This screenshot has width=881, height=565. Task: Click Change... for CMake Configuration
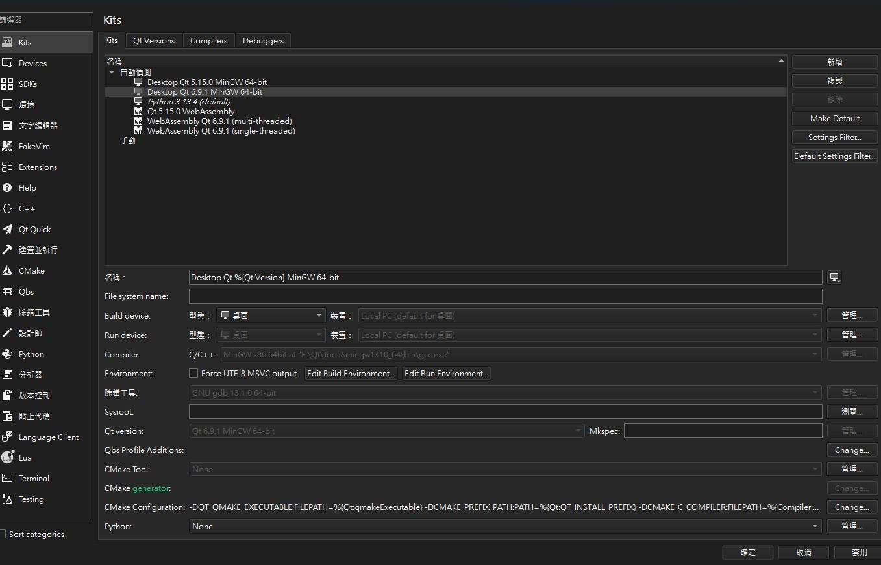click(852, 507)
